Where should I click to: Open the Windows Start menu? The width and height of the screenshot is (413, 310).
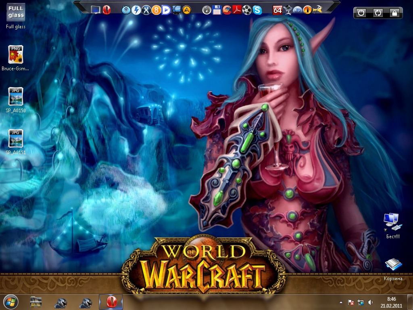tap(11, 302)
